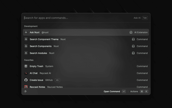The image size is (172, 108).
Task: Click the K key badge in the bottom bar
Action: coord(146,91)
